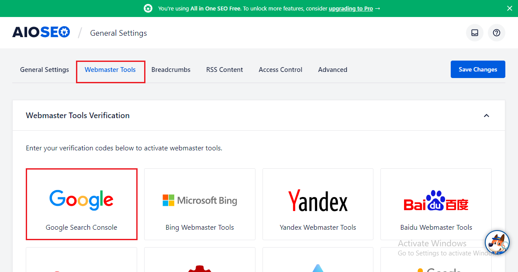Select the Google Search Console tile
This screenshot has height=272, width=518.
(82, 204)
